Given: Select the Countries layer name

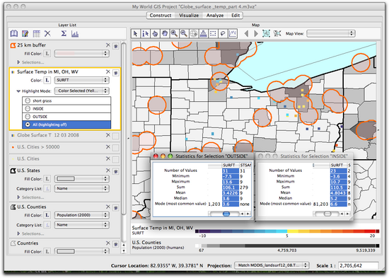Looking at the screenshot, I should 28,243.
